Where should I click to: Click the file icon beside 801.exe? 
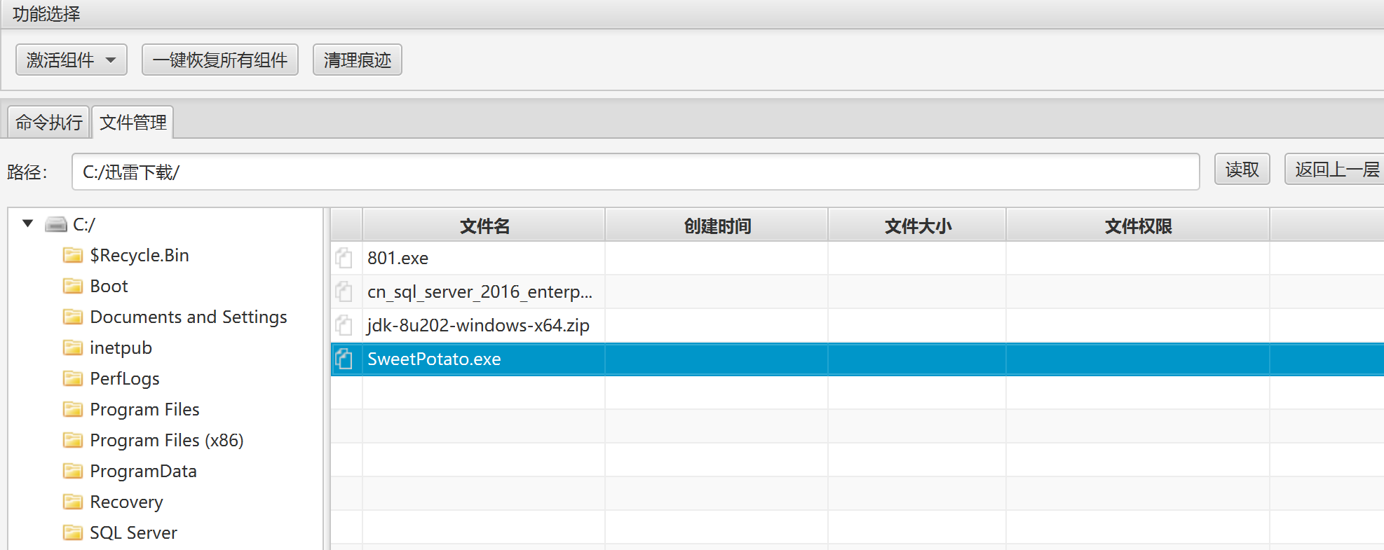pyautogui.click(x=344, y=258)
